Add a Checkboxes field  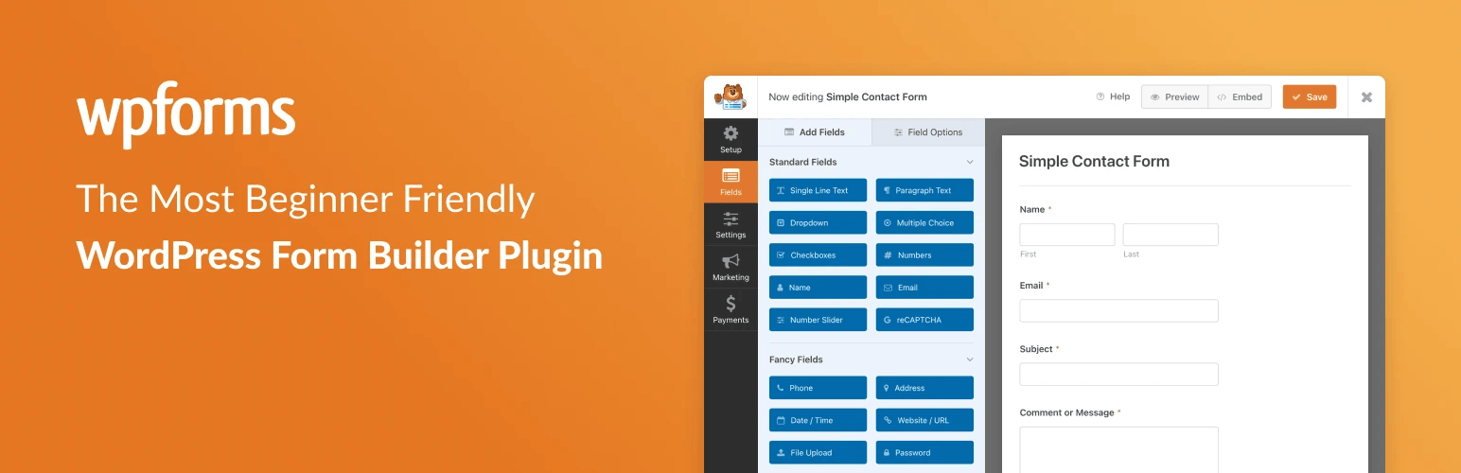tap(818, 254)
